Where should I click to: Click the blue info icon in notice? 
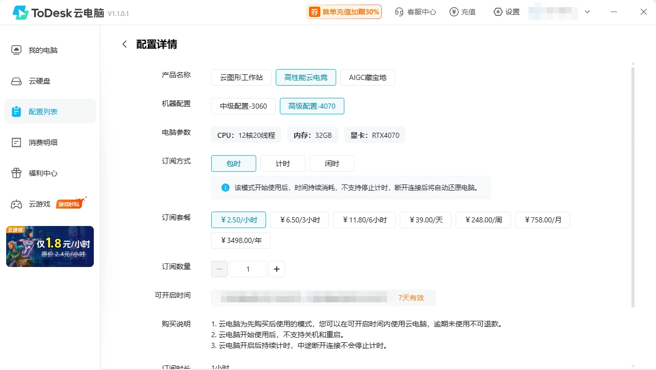[x=225, y=188]
